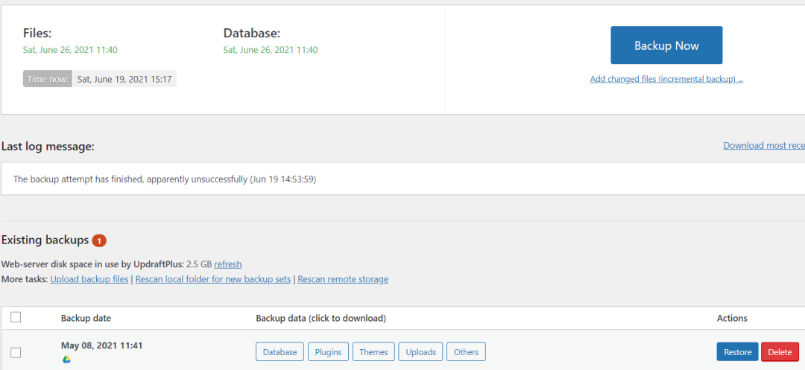
Task: Refresh web-server disk space usage
Action: click(228, 264)
